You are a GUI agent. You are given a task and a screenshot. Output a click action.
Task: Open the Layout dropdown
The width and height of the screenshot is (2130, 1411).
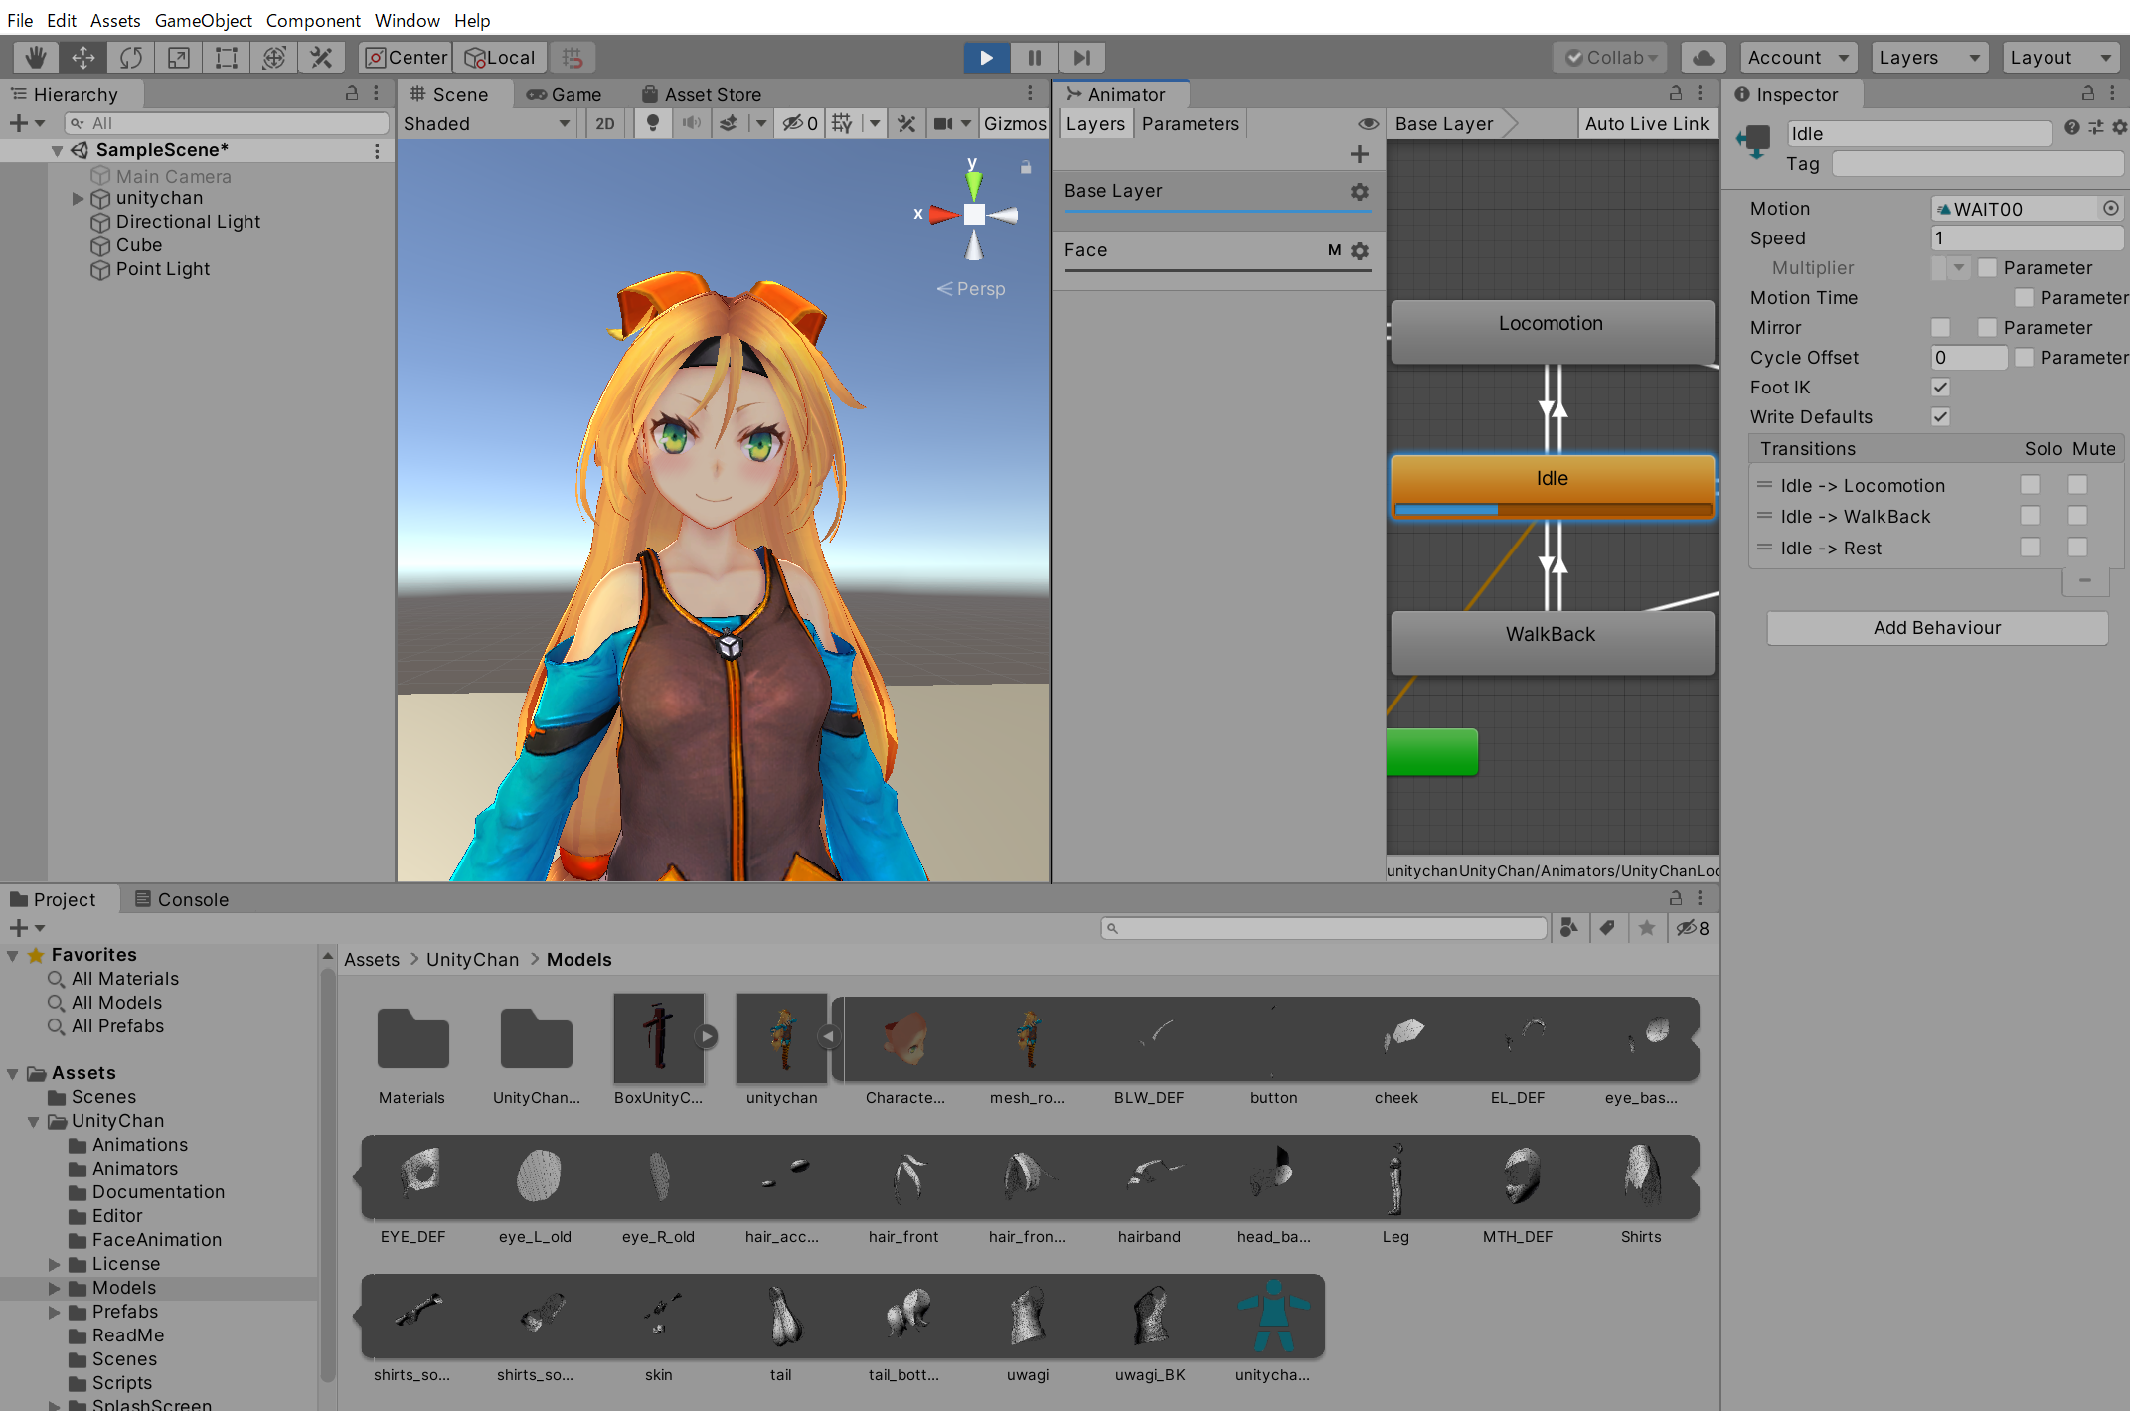[2059, 58]
